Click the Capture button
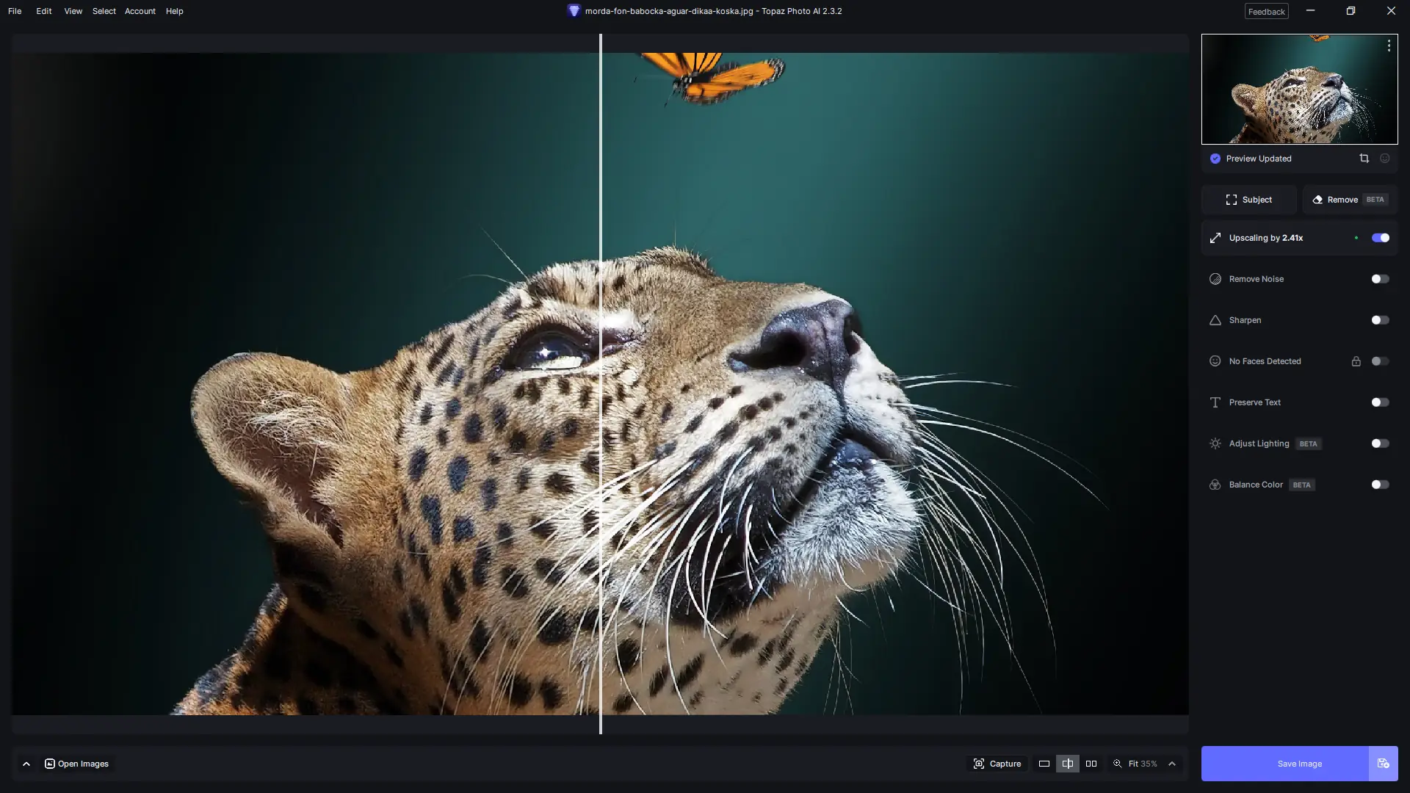This screenshot has width=1410, height=793. pyautogui.click(x=997, y=764)
